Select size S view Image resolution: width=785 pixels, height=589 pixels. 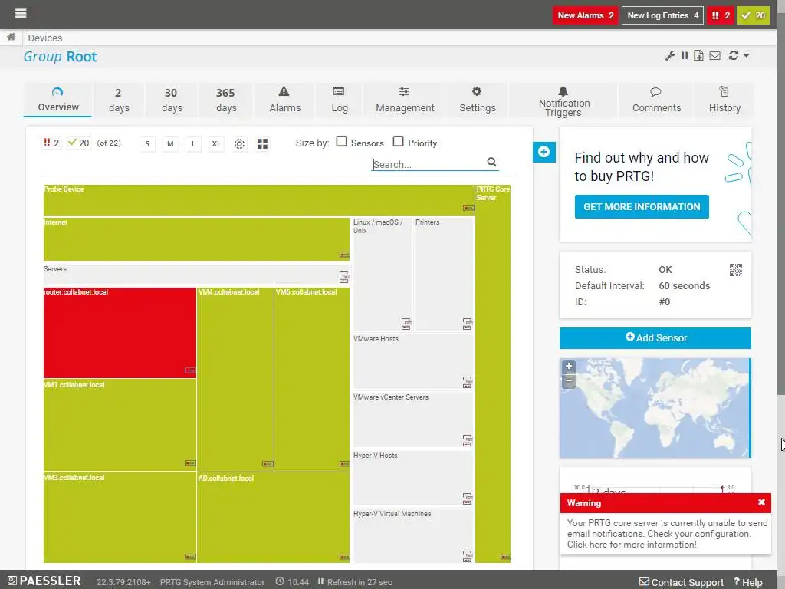click(147, 144)
